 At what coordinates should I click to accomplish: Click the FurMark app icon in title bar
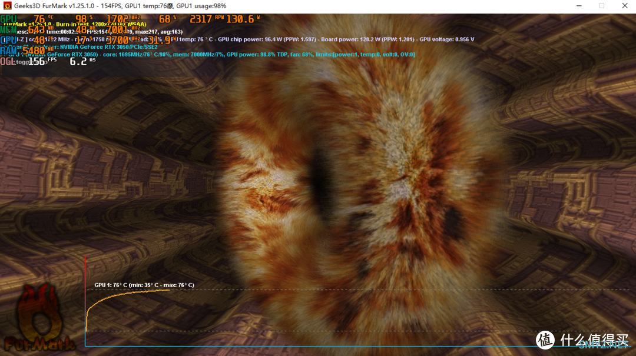point(8,6)
